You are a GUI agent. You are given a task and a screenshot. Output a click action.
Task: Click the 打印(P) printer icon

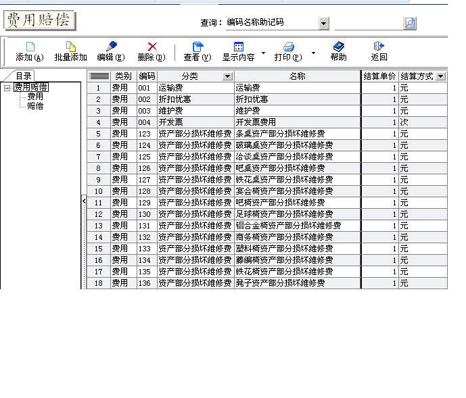click(288, 47)
